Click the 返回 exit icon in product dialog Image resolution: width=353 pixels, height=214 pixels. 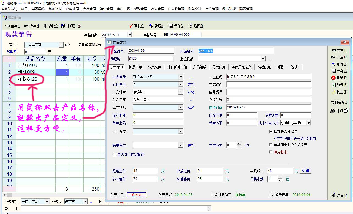pyautogui.click(x=334, y=195)
